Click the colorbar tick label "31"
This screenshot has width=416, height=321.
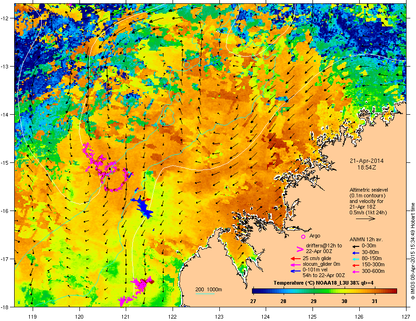pos(374,301)
